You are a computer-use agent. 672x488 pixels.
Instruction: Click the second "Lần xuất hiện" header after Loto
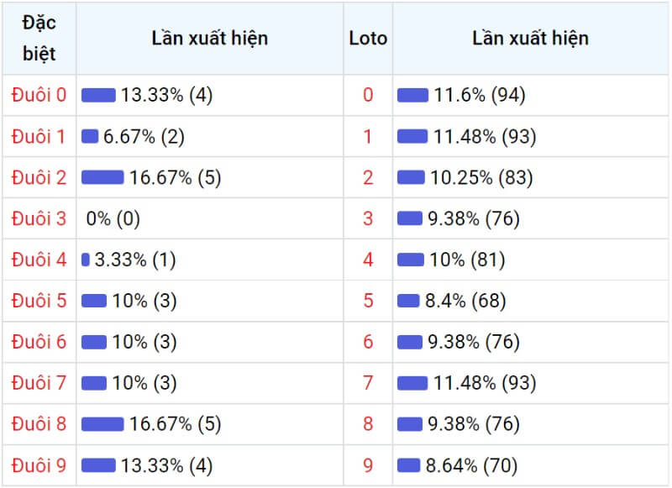coord(530,38)
